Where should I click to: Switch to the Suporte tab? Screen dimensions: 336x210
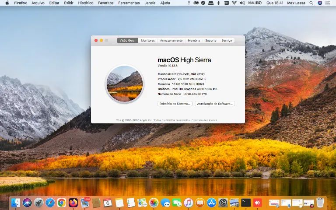coord(210,41)
